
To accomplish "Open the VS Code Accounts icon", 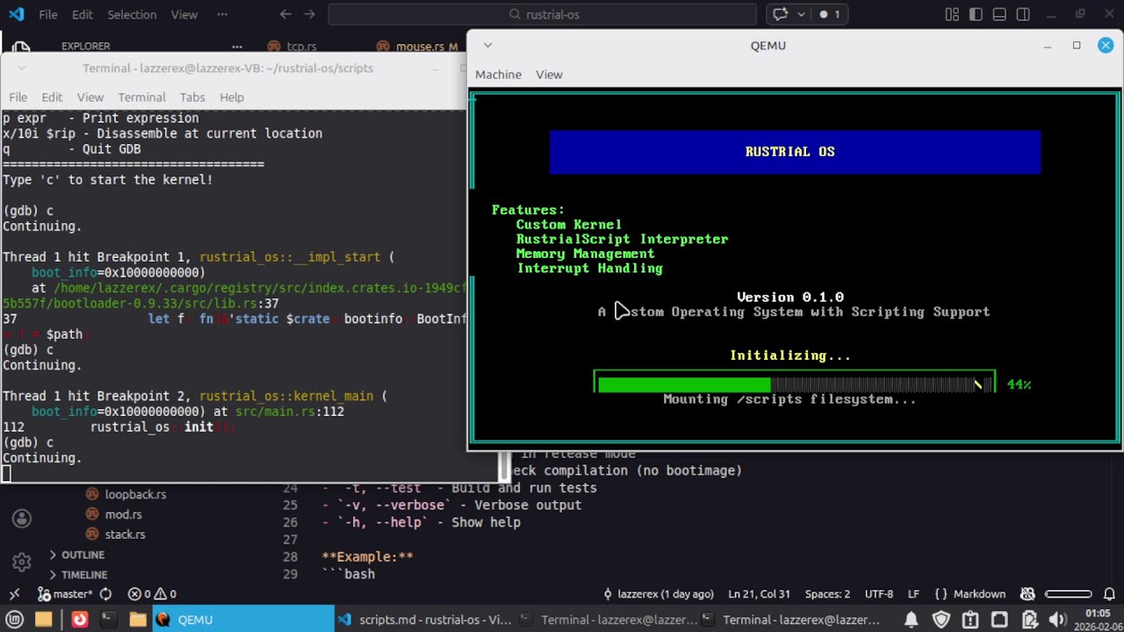I will click(x=22, y=519).
